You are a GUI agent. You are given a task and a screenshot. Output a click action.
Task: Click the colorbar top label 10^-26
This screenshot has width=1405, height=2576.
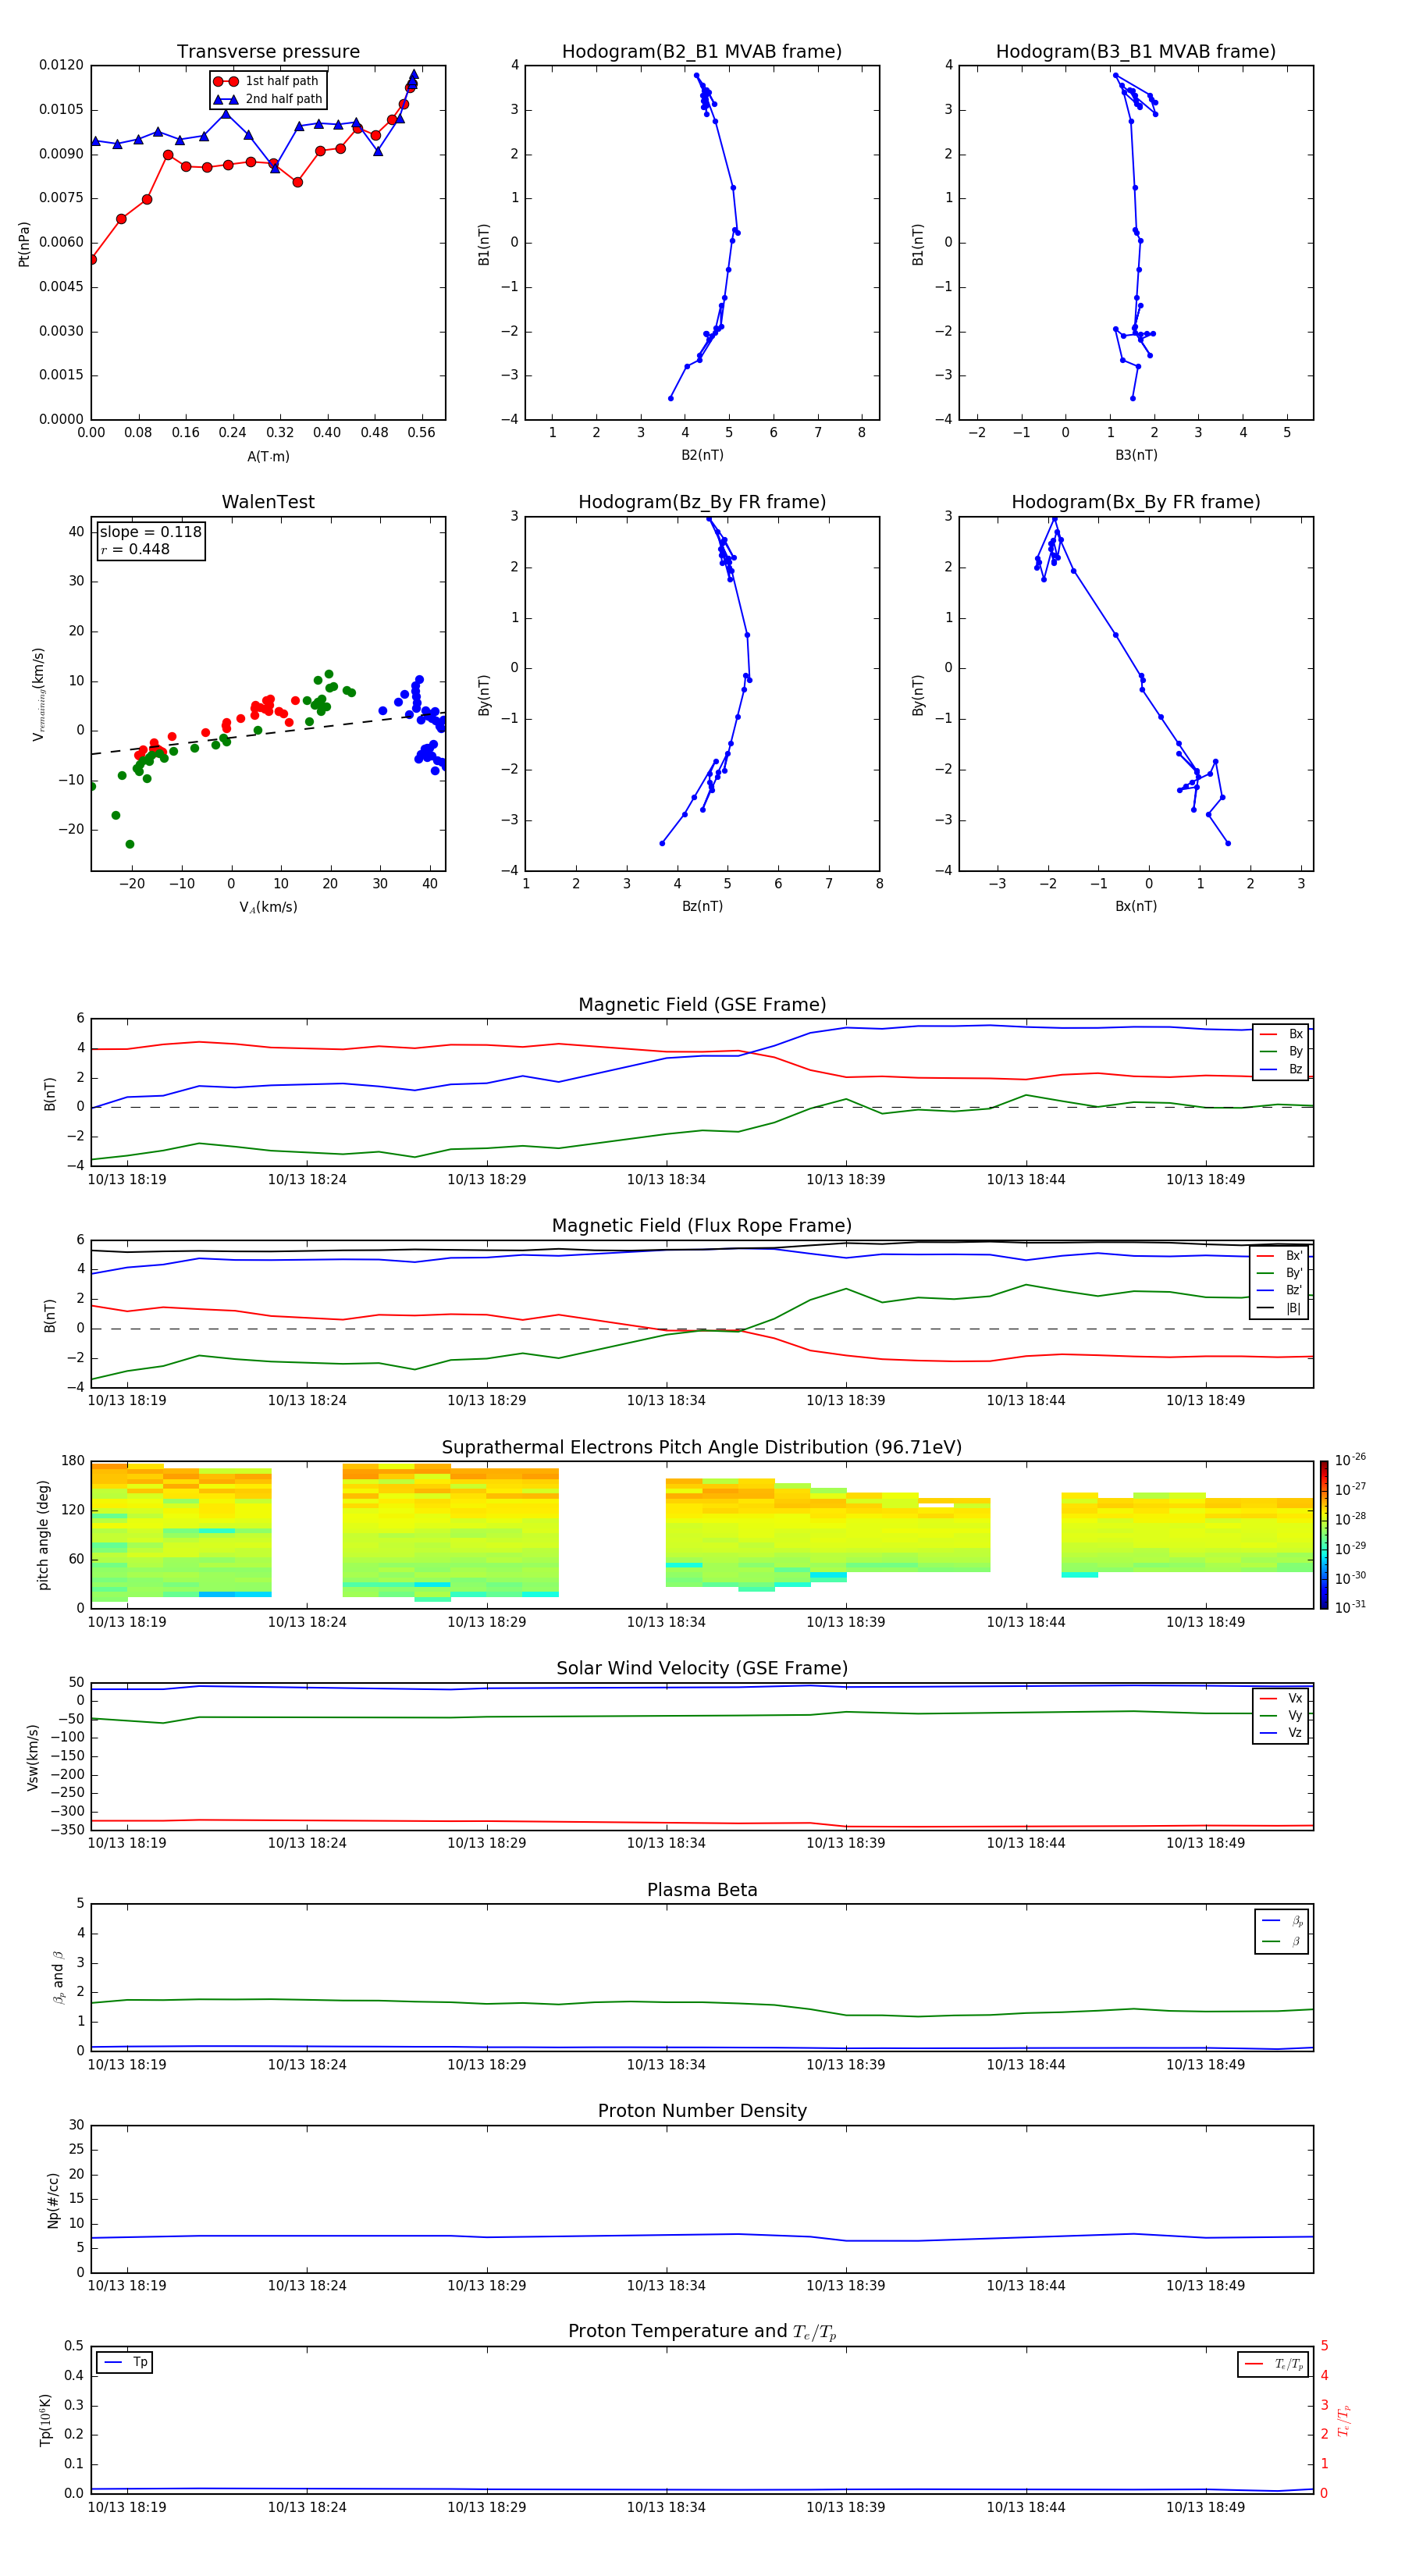click(x=1350, y=1460)
